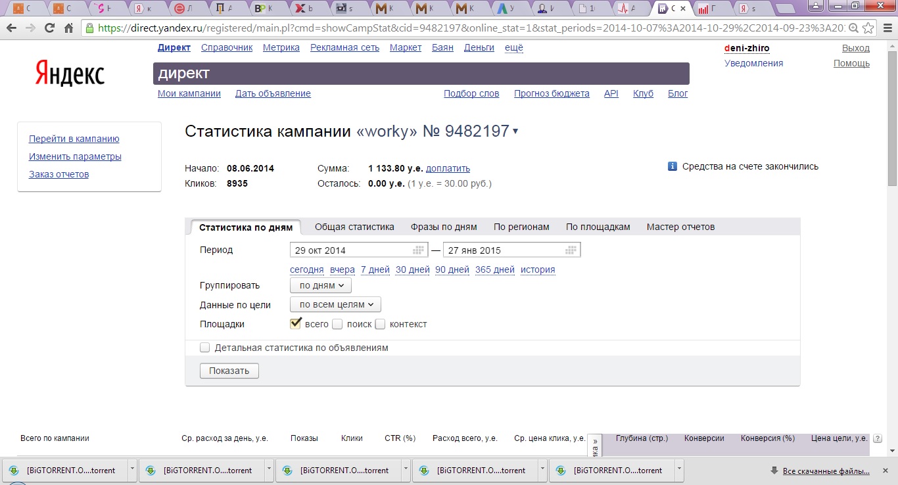Switch to the Общая статистика tab
The height and width of the screenshot is (485, 898).
coord(354,227)
